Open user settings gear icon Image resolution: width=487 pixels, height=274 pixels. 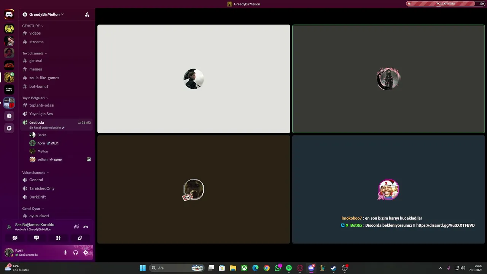point(86,252)
